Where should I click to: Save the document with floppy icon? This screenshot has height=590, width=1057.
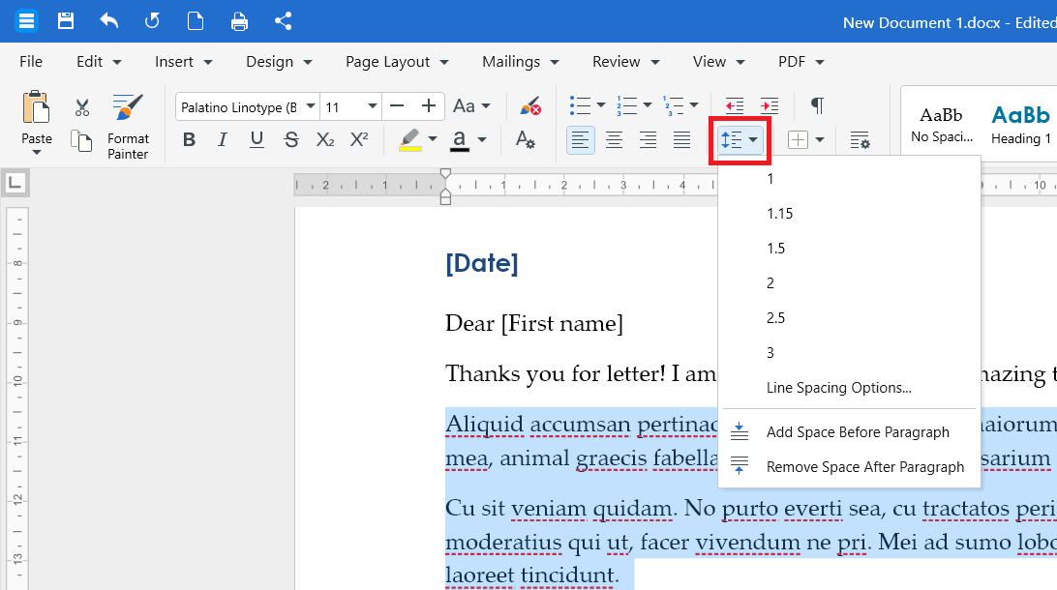point(66,21)
